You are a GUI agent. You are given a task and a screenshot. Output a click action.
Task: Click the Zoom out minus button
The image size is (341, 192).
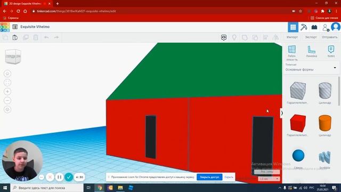pos(7,100)
